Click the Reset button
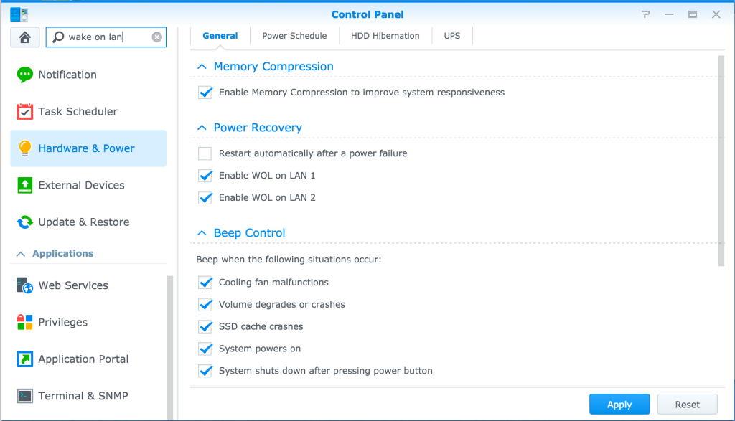735x421 pixels. tap(687, 404)
